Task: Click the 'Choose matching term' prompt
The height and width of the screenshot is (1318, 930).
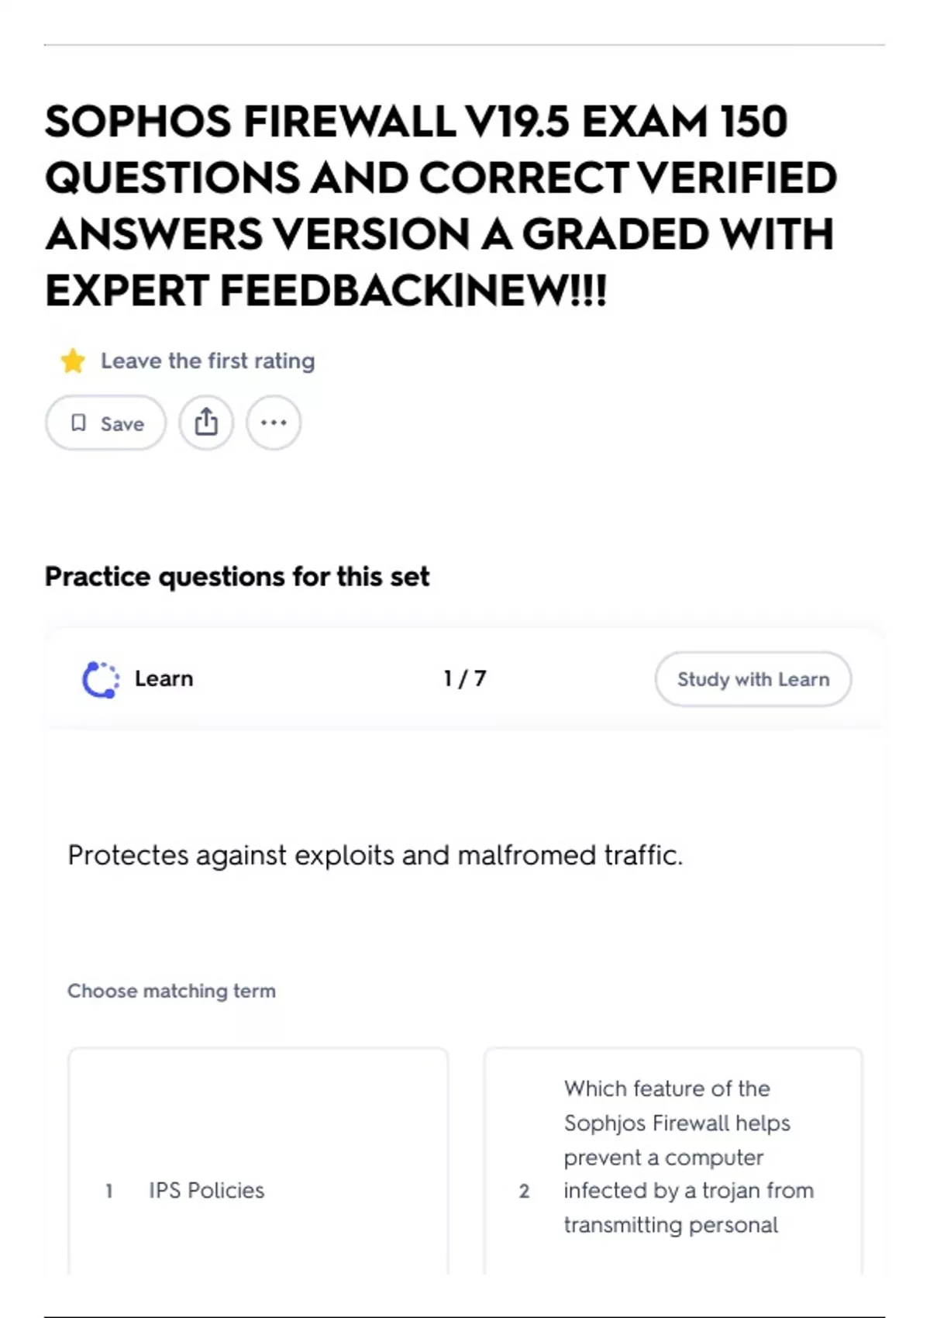Action: (171, 991)
